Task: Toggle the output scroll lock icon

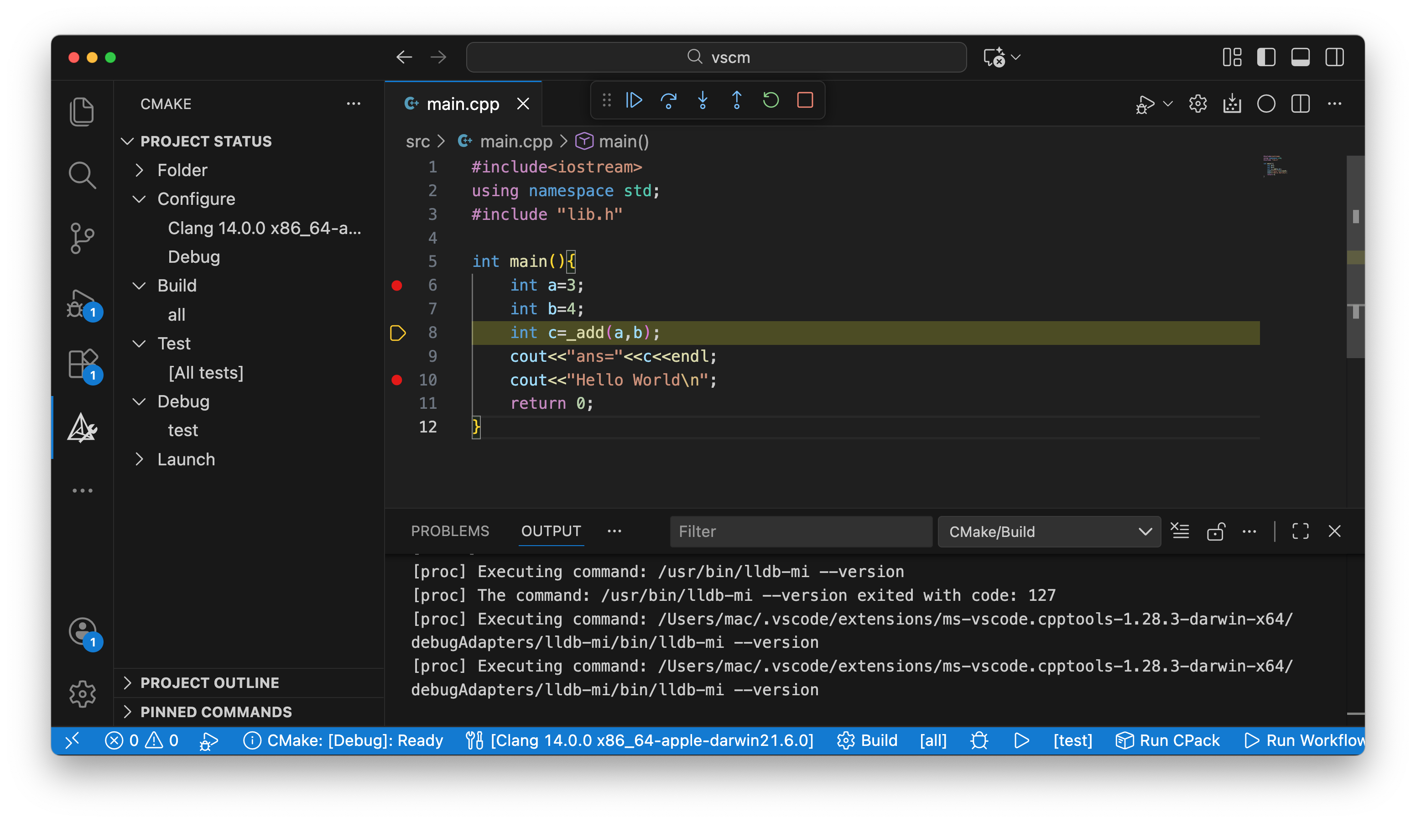Action: coord(1215,531)
